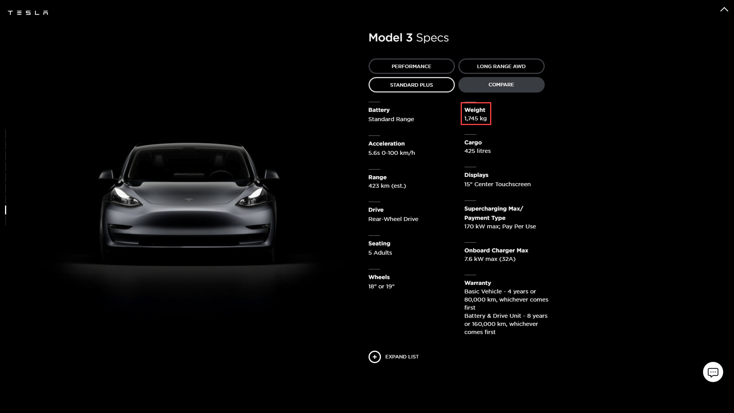This screenshot has height=413, width=734.
Task: Open the chat bubble widget
Action: click(713, 372)
